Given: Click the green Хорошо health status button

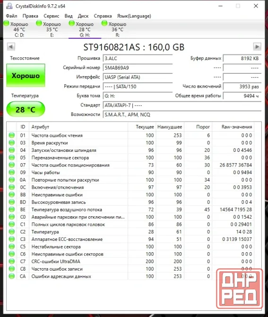Looking at the screenshot, I should (x=26, y=75).
